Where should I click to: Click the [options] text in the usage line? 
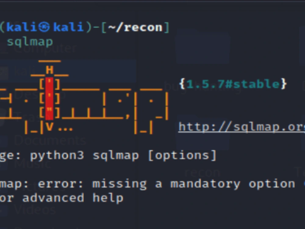click(182, 156)
